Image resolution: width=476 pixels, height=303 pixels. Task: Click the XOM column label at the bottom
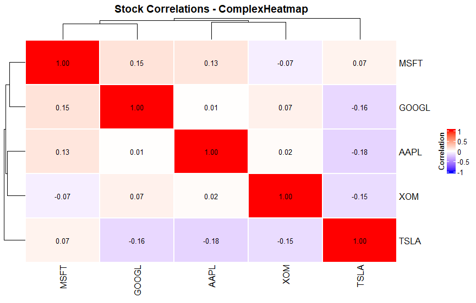click(286, 276)
